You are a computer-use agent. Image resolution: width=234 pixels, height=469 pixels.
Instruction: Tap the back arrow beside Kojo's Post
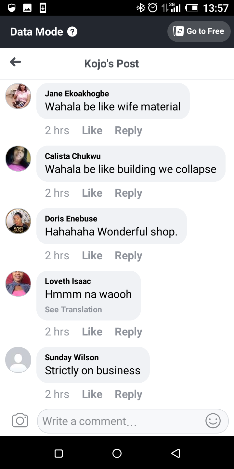15,62
